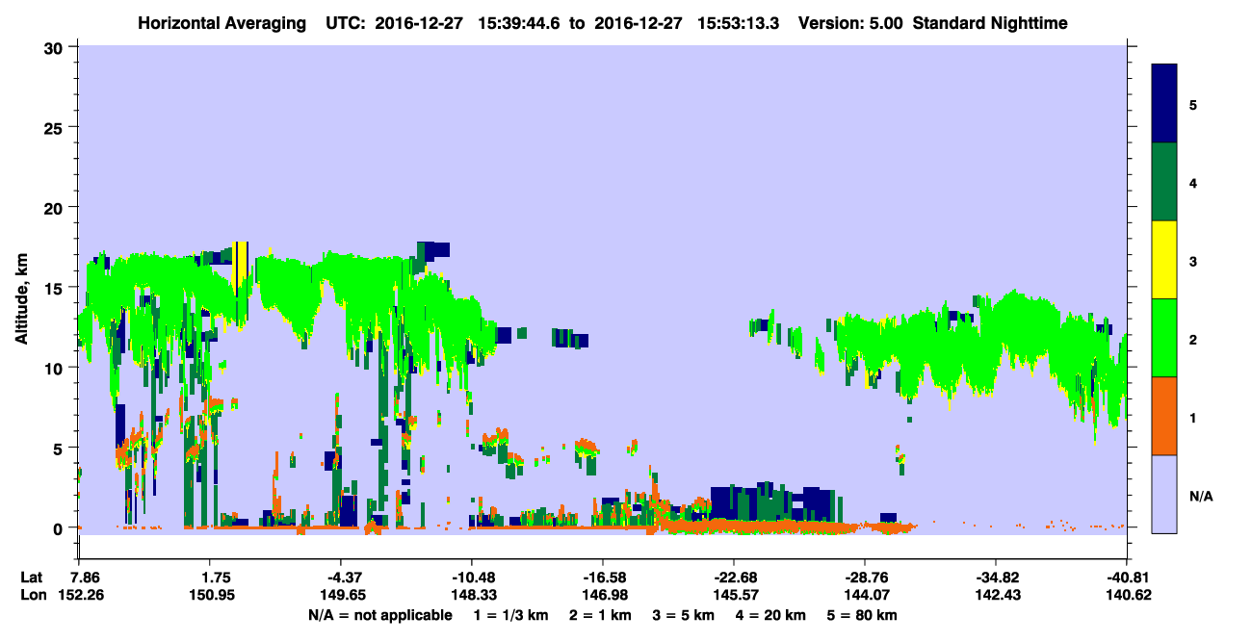Click legend text 'N/A = not applicable'

[x=379, y=615]
